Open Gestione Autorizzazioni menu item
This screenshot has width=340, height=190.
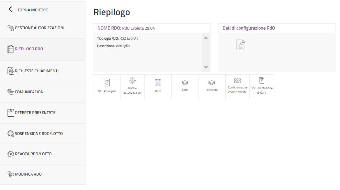(39, 28)
